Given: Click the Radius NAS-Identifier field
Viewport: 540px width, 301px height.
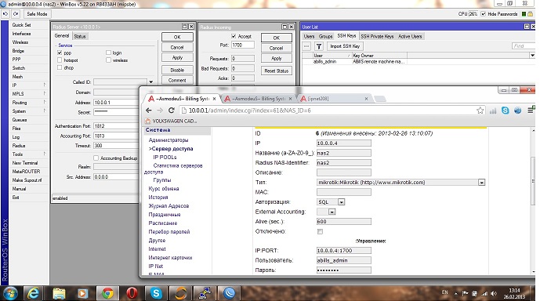Looking at the screenshot, I should [344, 163].
